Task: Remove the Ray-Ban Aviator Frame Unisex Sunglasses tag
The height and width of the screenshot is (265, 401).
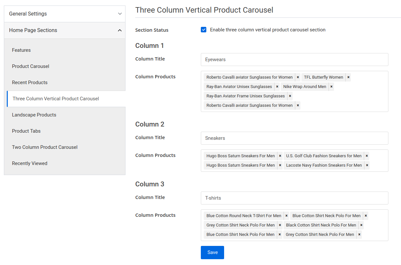Action: point(290,96)
